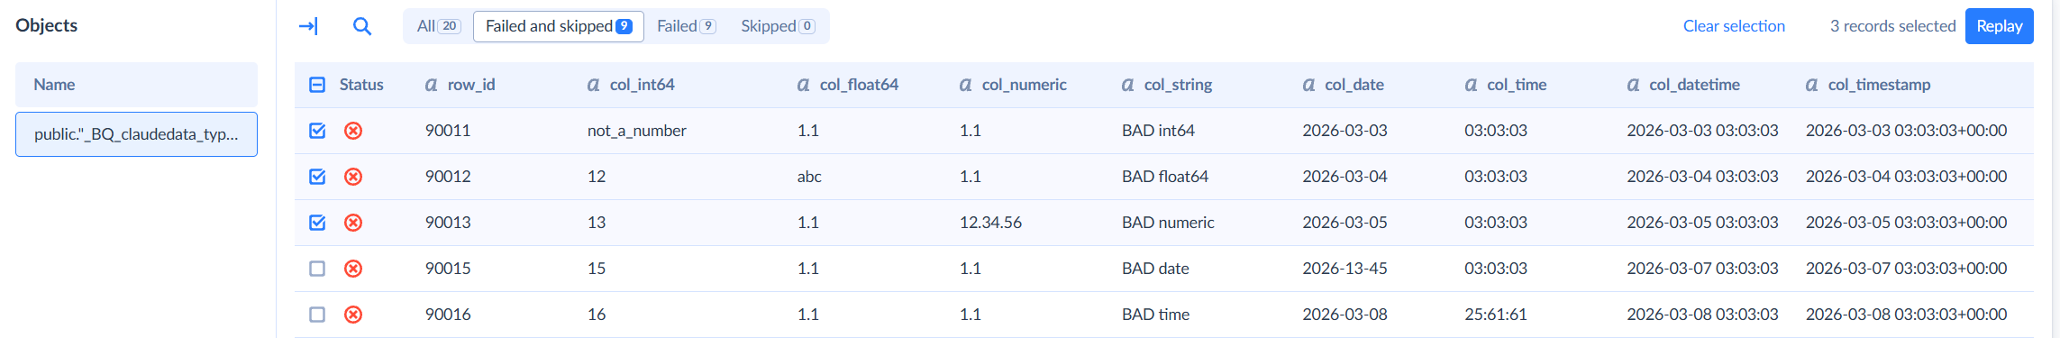Click type icon beside col_date header
2060x338 pixels.
tap(1308, 85)
